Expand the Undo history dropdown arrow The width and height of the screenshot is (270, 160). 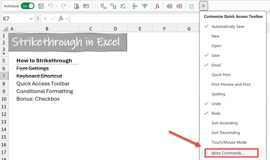click(57, 6)
